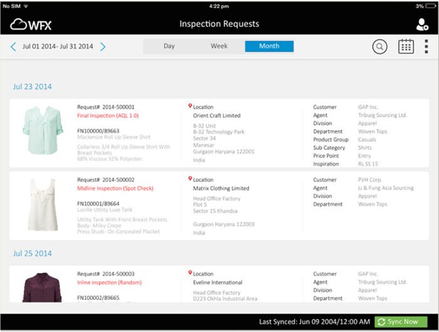Tap date range Jul 01 2014- Jul 31 2014
Viewport: 439px width, 332px height.
coord(58,46)
